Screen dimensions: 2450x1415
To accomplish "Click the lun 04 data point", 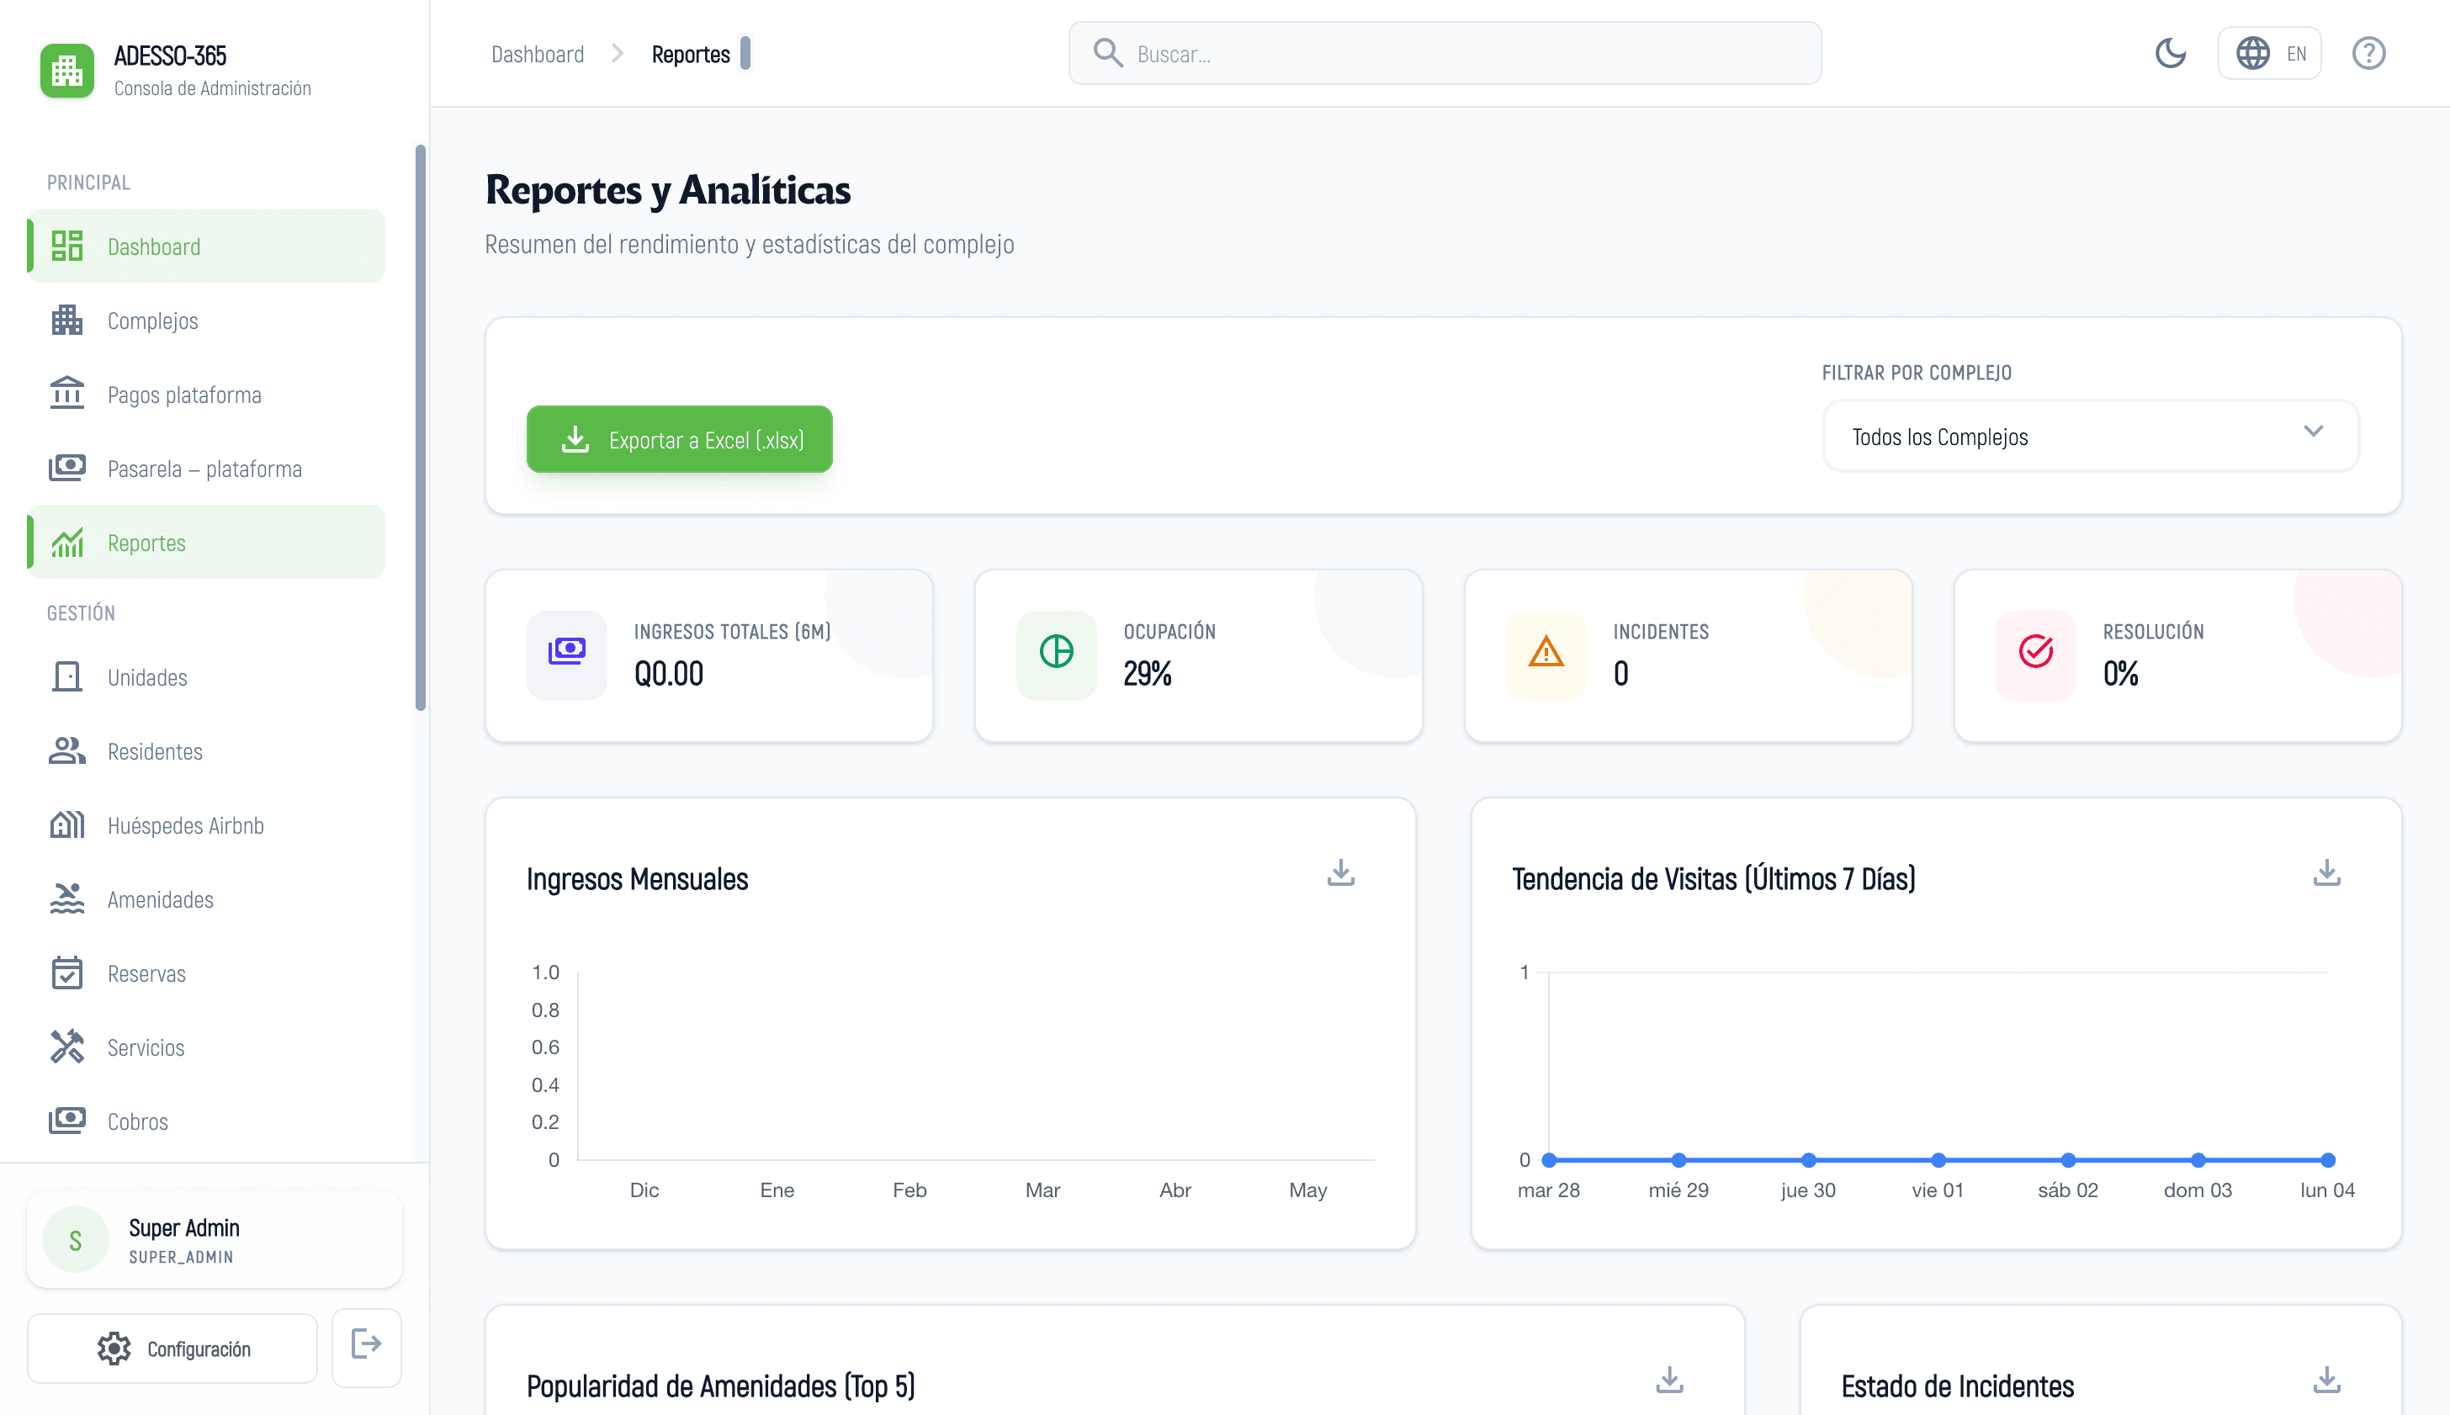I will [x=2327, y=1159].
